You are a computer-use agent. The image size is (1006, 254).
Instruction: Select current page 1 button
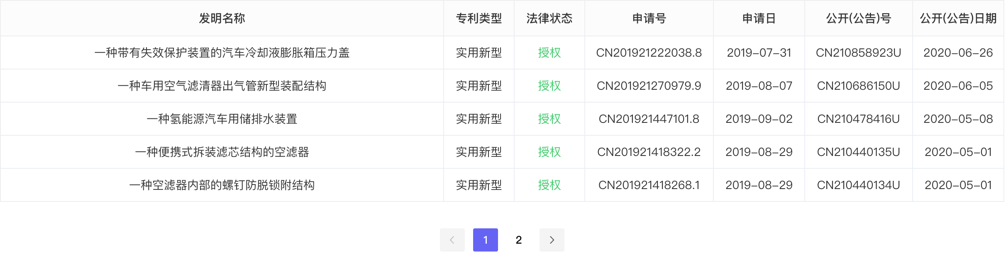[x=485, y=240]
